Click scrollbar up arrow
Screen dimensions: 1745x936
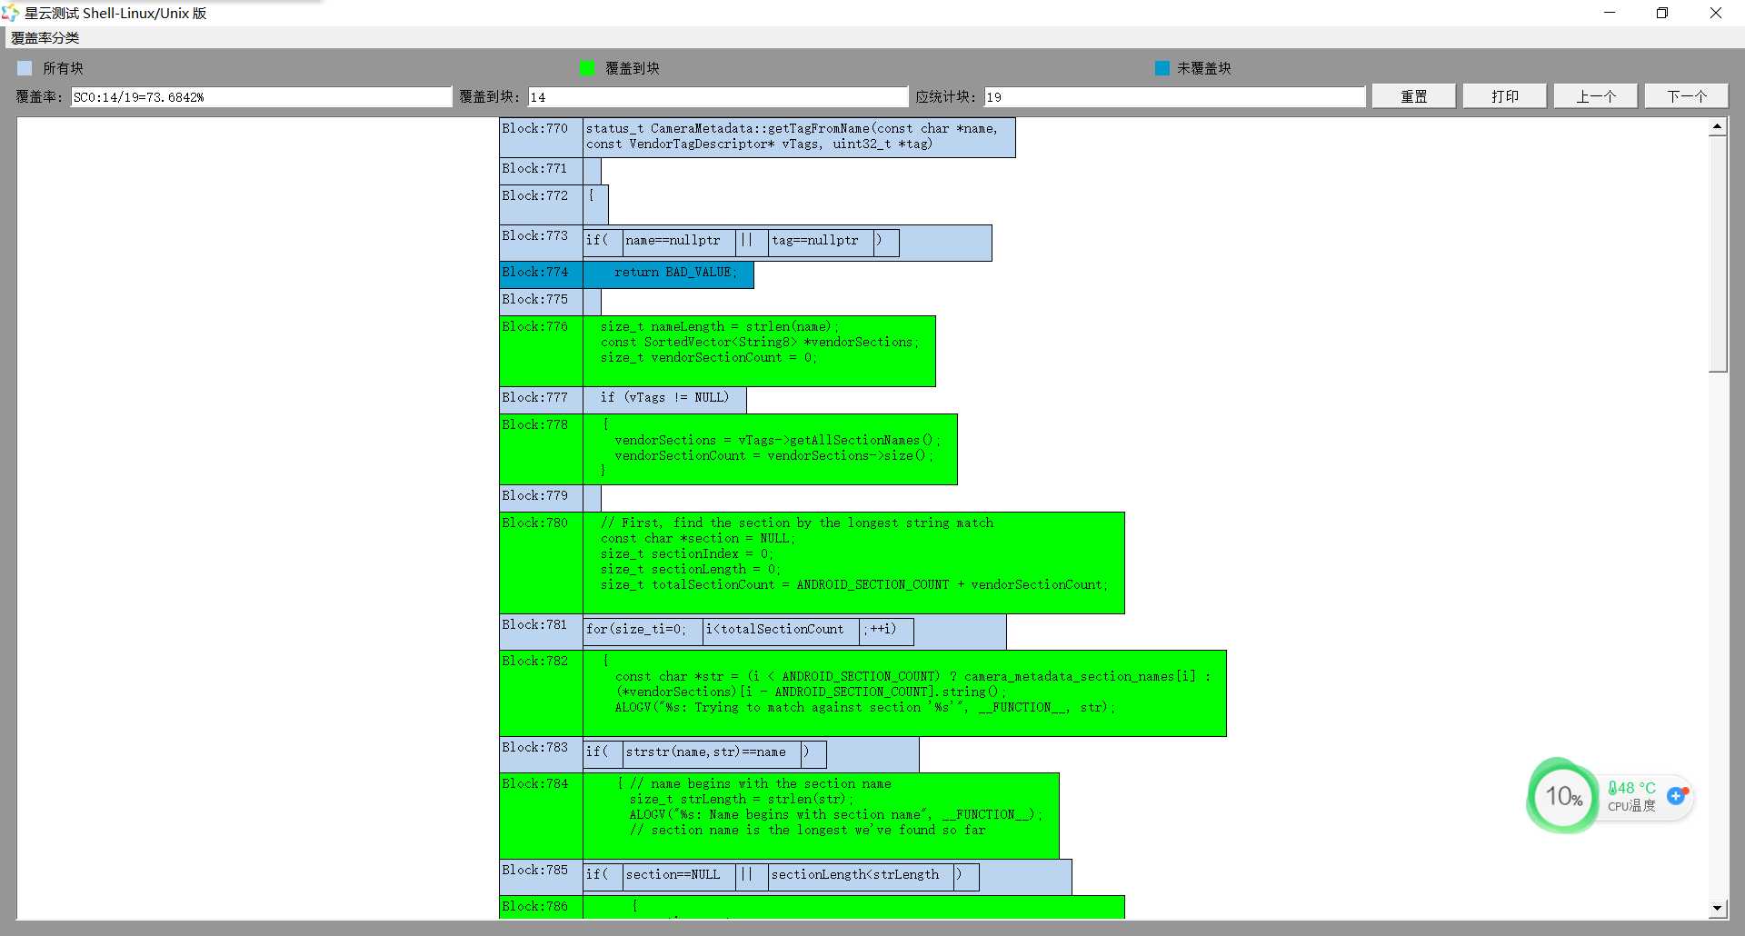click(1717, 127)
